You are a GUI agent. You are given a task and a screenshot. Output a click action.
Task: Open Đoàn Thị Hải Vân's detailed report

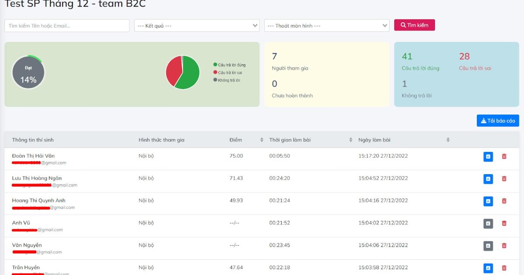click(x=488, y=156)
